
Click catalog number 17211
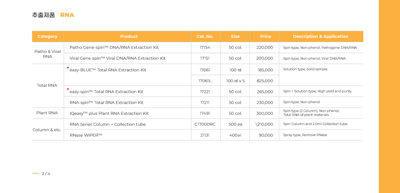click(x=205, y=102)
